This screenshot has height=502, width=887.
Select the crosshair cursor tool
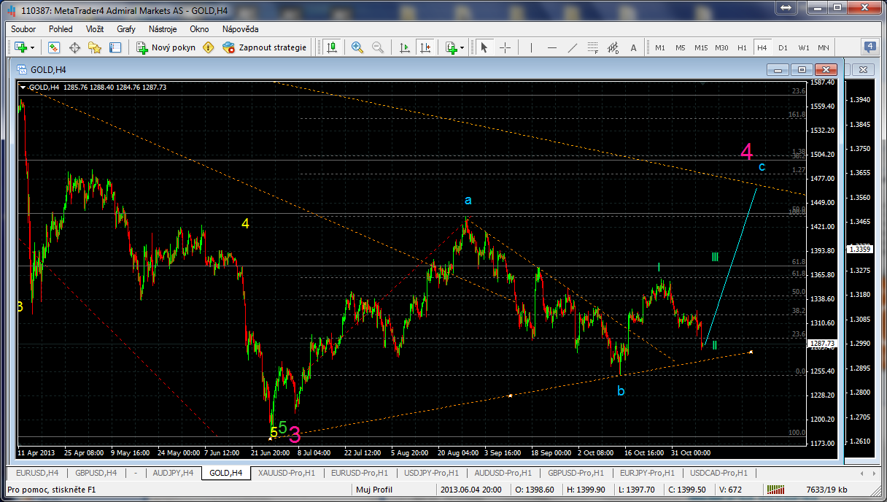click(x=505, y=47)
